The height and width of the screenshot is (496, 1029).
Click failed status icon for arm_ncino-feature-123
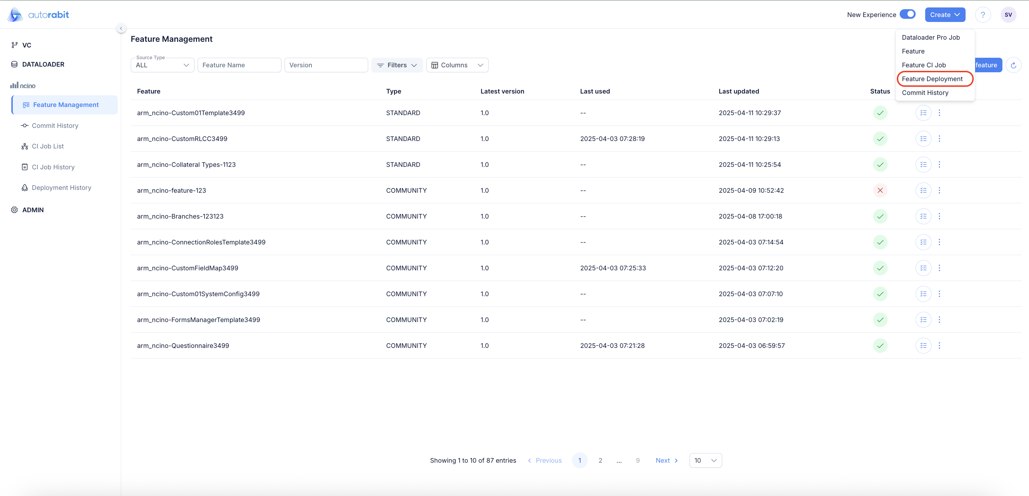(x=880, y=191)
